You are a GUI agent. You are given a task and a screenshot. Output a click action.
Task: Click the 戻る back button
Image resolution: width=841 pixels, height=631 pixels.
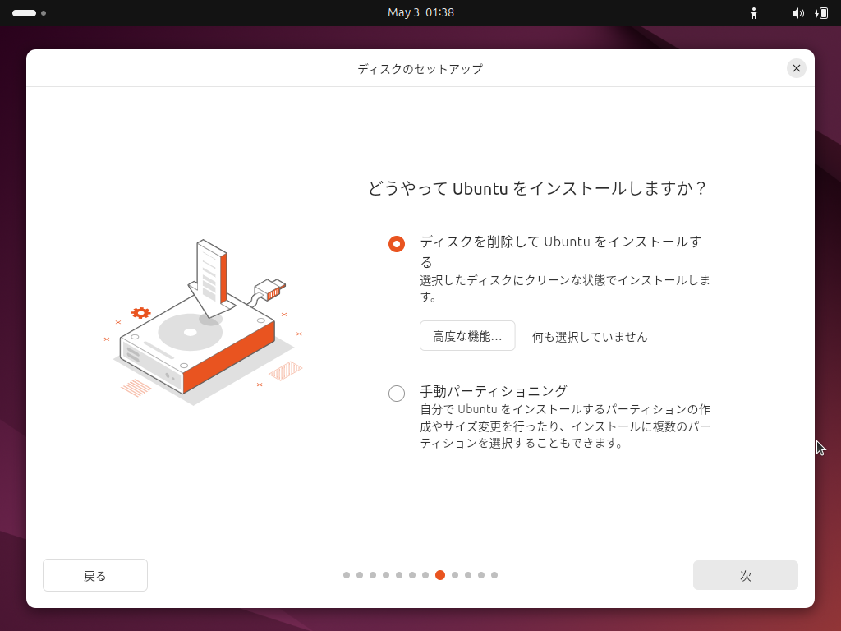[x=95, y=575]
